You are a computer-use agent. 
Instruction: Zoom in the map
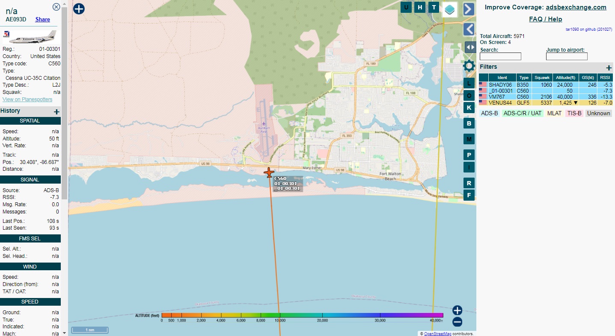point(457,310)
